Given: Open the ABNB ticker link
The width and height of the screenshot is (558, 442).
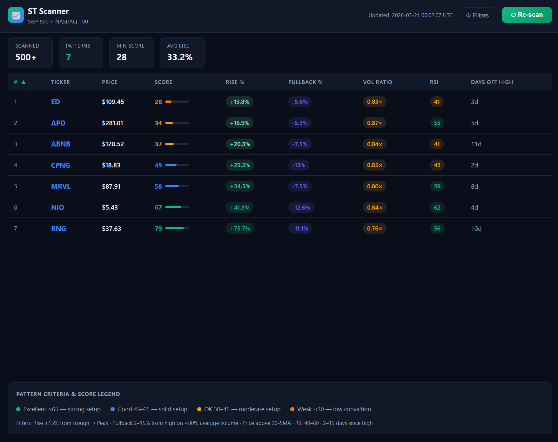Looking at the screenshot, I should tap(61, 144).
